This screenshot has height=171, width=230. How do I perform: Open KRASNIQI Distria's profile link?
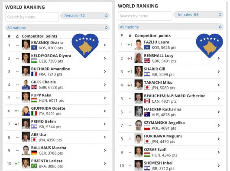[x=47, y=43]
